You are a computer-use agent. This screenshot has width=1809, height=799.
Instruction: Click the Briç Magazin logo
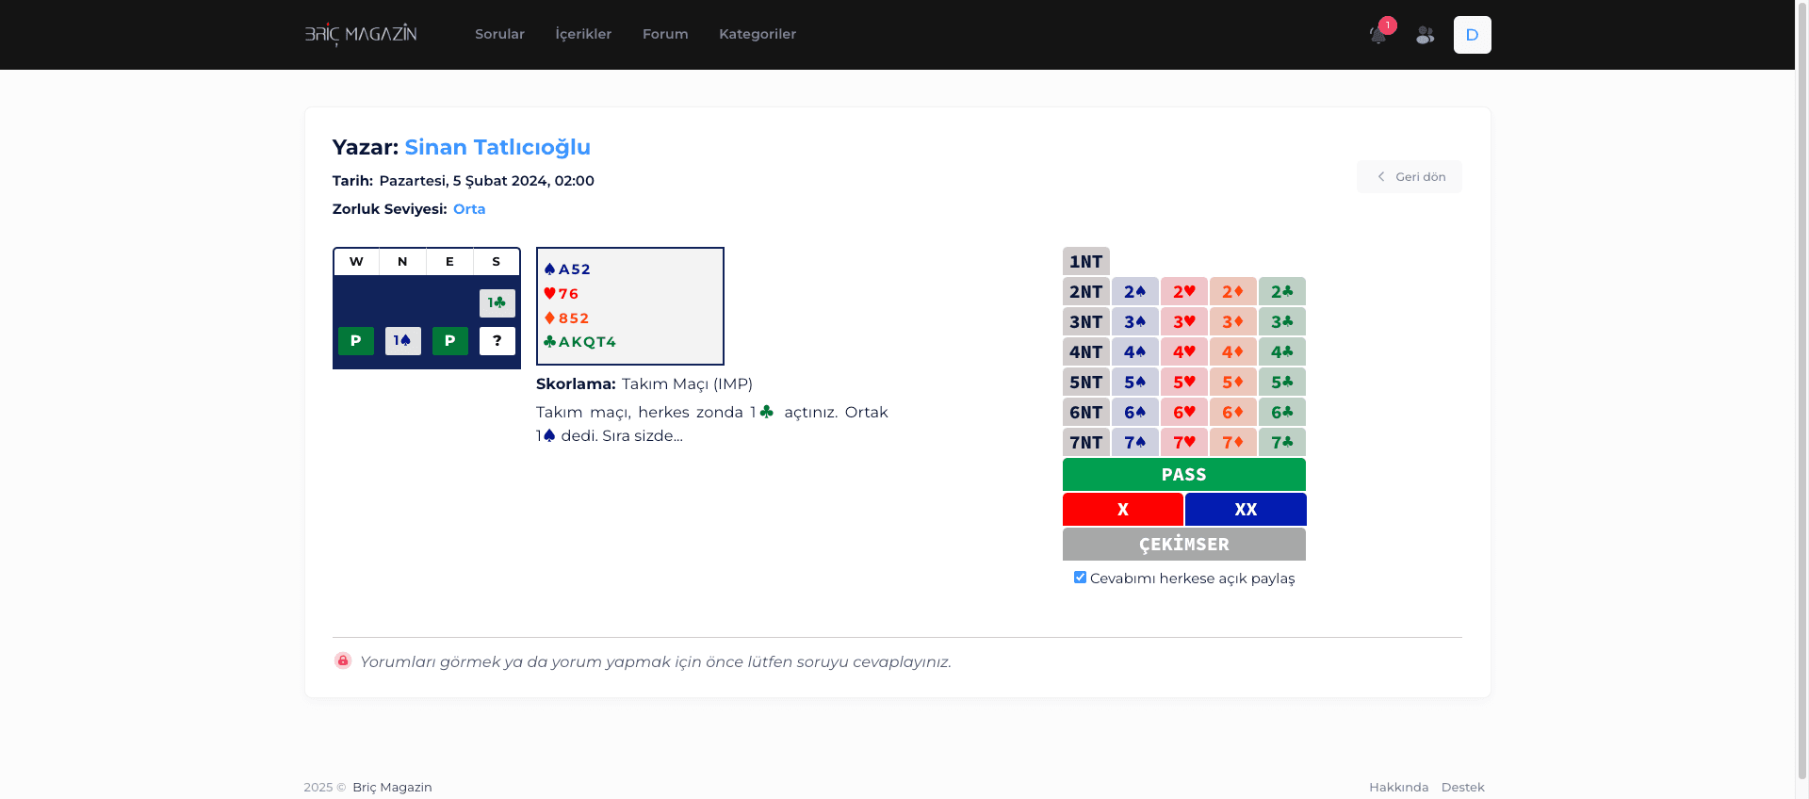361,34
